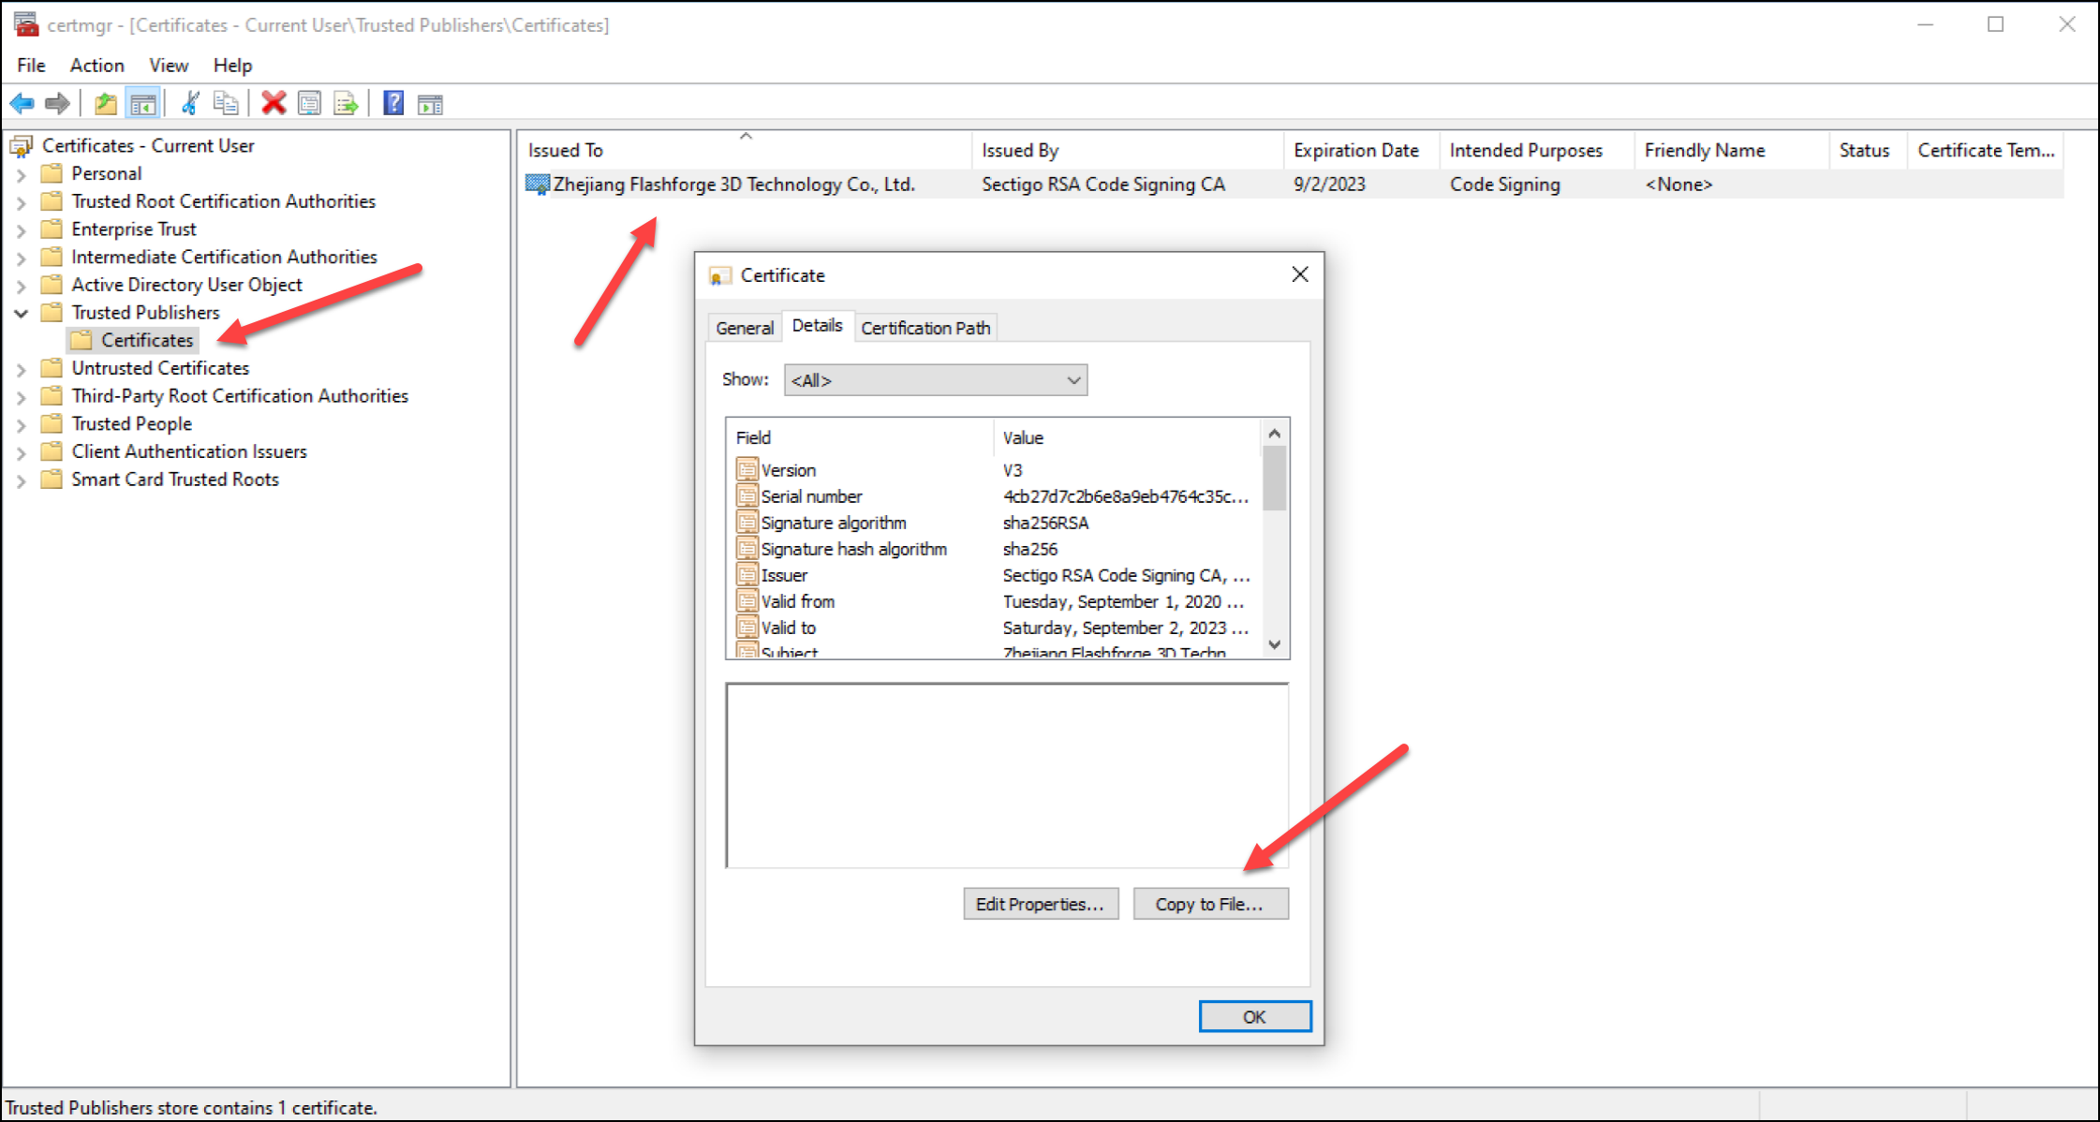Select the Details tab

(818, 325)
